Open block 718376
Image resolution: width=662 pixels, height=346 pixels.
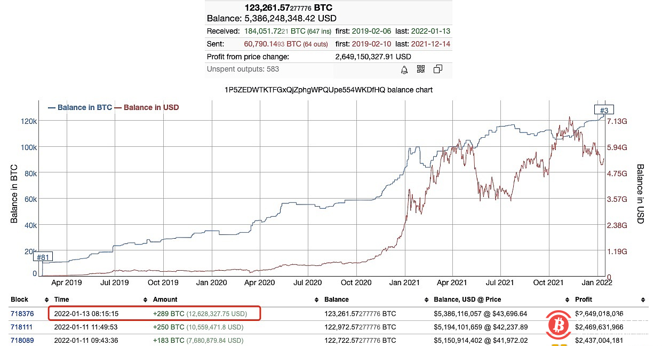[x=22, y=313]
